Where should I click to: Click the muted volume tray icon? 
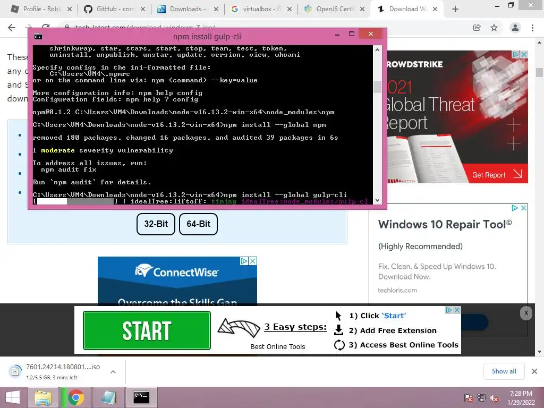click(494, 397)
